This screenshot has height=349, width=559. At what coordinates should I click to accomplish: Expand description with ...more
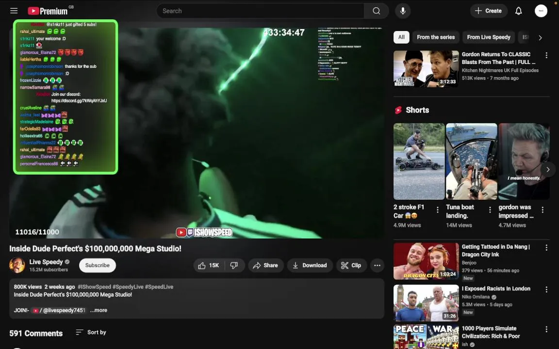pyautogui.click(x=99, y=310)
